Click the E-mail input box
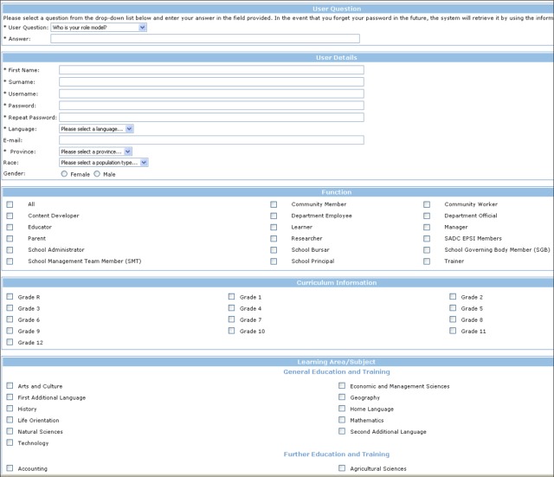Viewport: 554px width, 477px height. (x=211, y=139)
